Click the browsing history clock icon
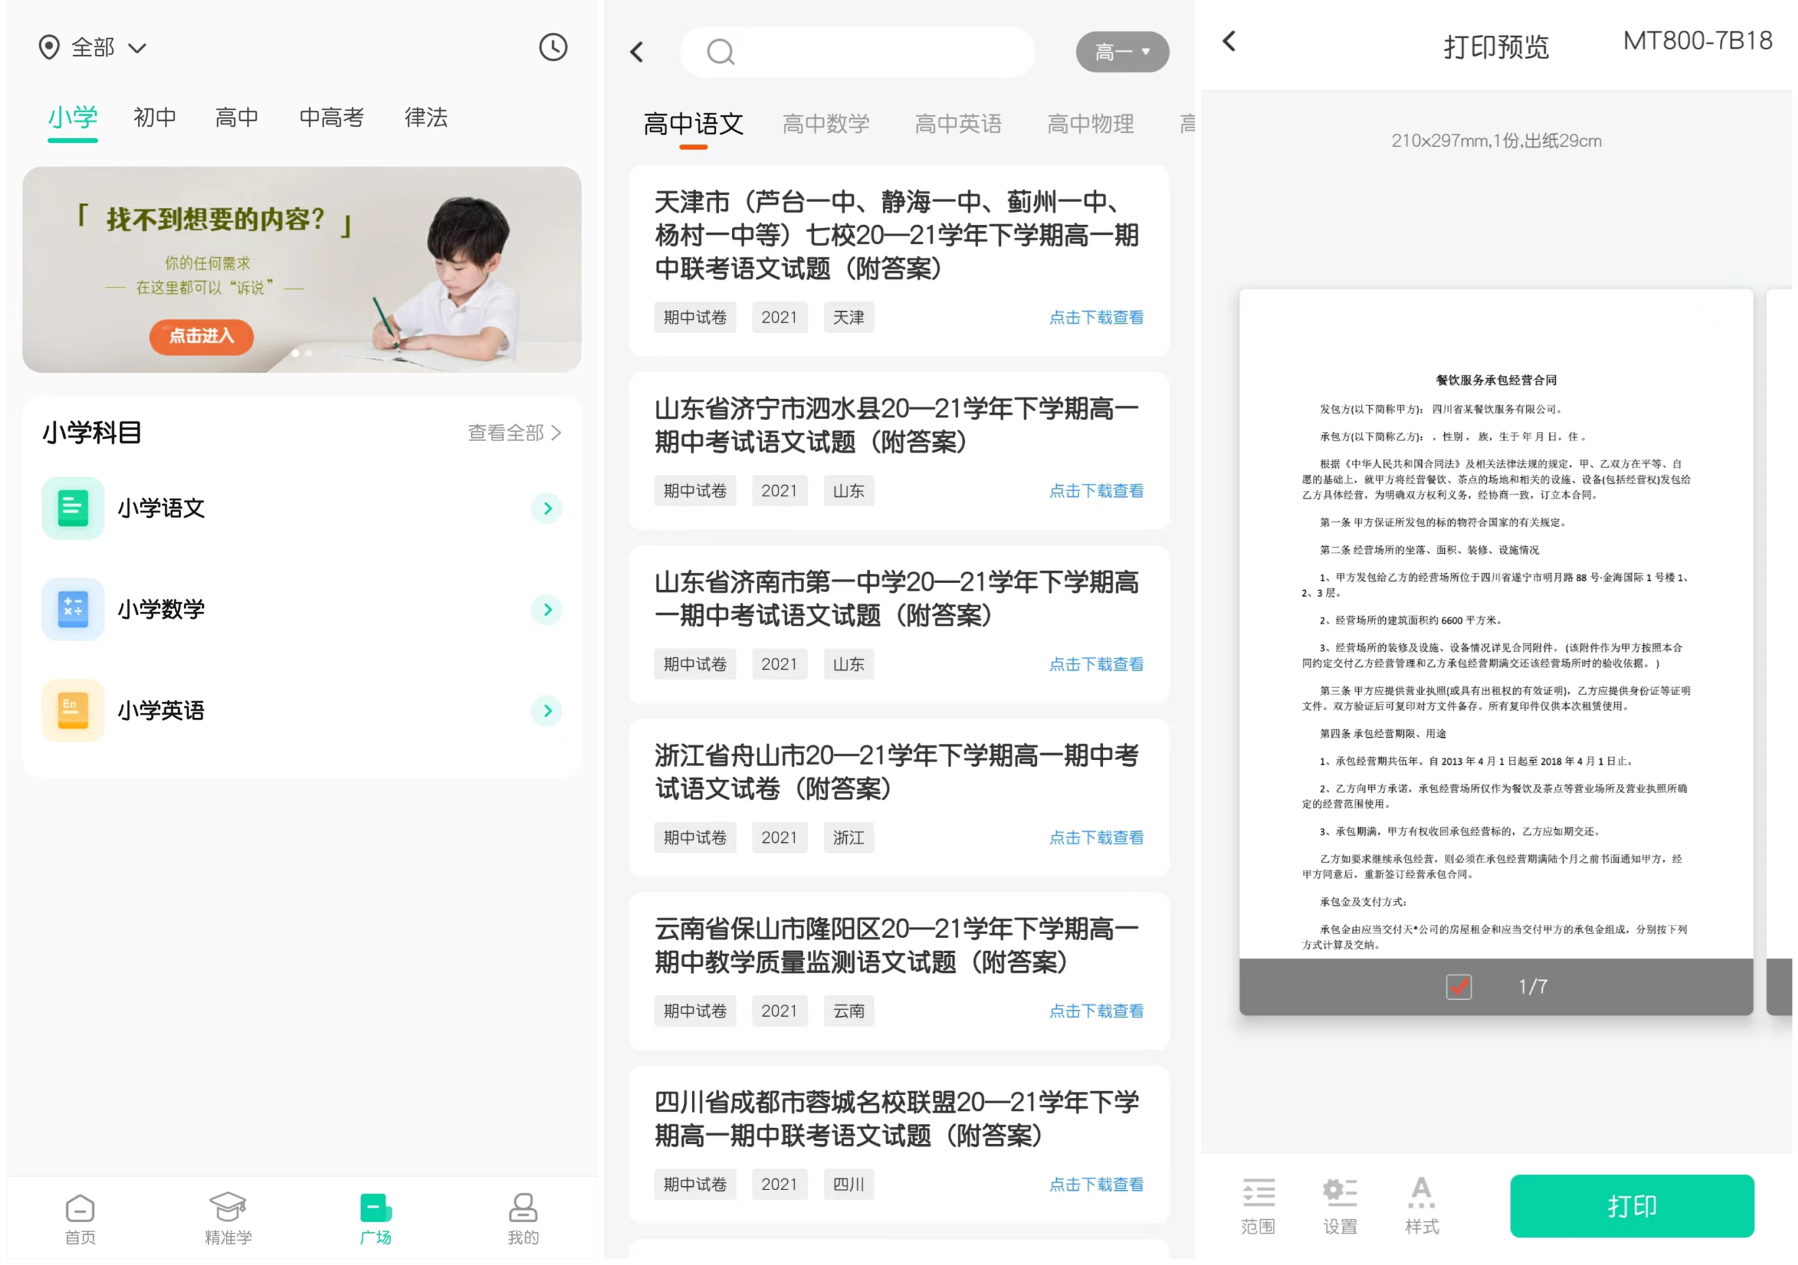Screen dimensions: 1798x1265 pos(553,48)
